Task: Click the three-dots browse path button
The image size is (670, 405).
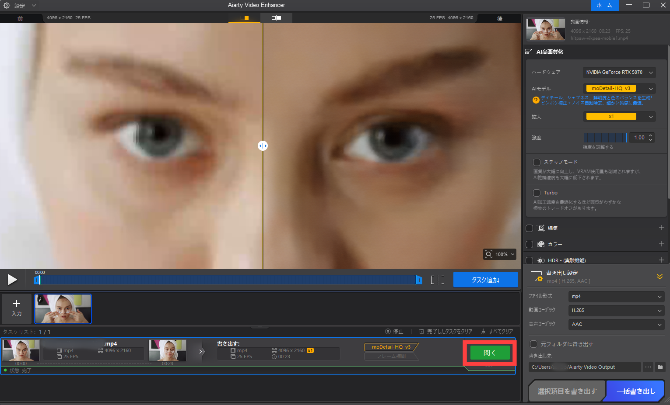Action: click(648, 367)
